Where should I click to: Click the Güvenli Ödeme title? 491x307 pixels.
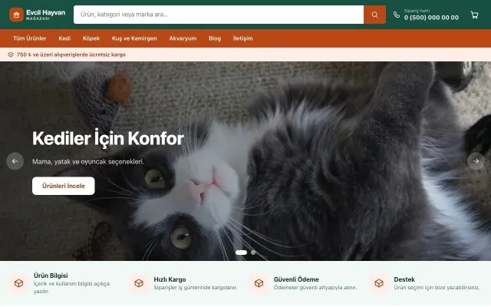[x=296, y=279]
